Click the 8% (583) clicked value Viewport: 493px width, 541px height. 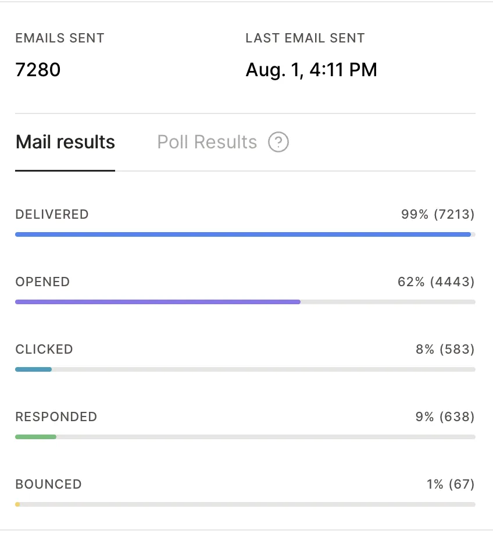click(x=445, y=349)
